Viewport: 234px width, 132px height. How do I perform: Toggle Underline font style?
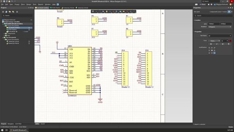tap(223, 44)
